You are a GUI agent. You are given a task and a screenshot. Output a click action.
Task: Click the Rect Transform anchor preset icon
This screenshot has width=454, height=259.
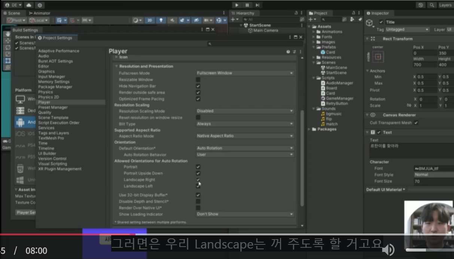378,57
